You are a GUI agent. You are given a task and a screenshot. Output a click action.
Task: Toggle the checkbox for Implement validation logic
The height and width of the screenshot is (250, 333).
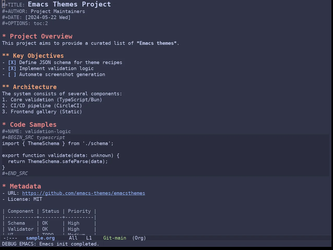(12, 68)
